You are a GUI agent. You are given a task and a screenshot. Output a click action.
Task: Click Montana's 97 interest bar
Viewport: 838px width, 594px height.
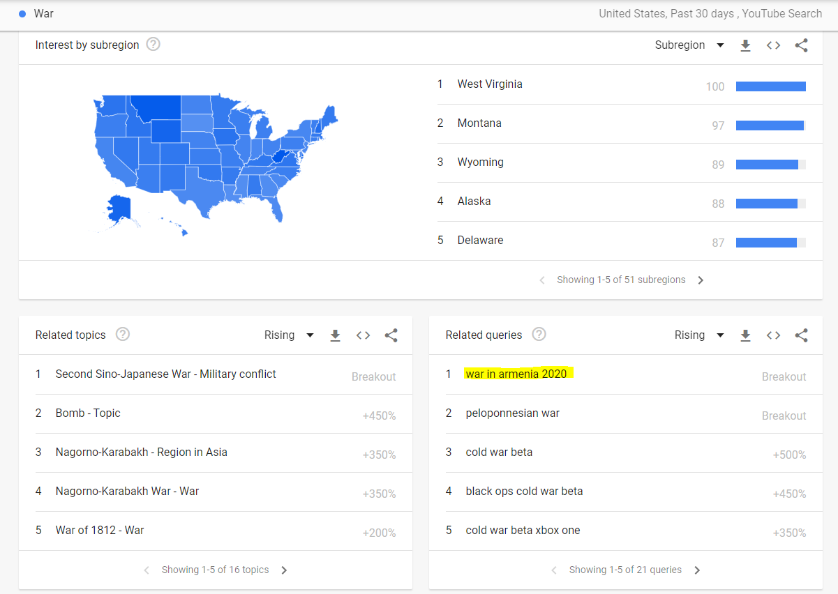tap(771, 125)
